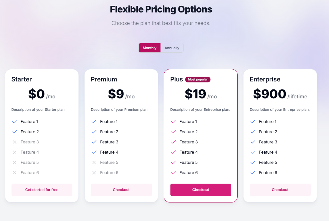The width and height of the screenshot is (329, 221).
Task: Click the Starter plan title
Action: coord(21,79)
